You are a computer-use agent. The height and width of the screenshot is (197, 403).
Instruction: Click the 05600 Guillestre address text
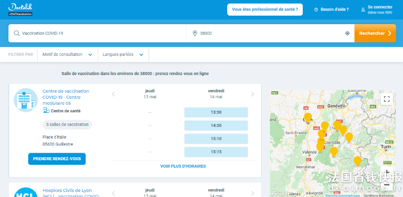[58, 144]
